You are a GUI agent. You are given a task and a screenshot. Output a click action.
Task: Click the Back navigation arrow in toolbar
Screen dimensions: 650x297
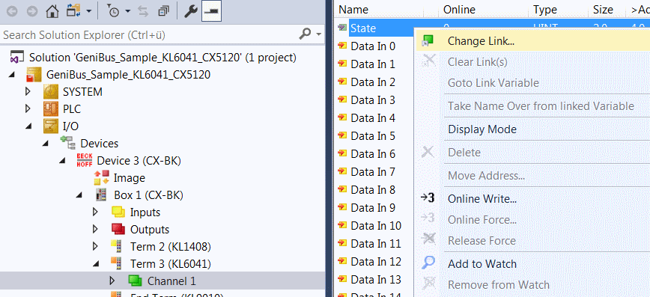click(12, 12)
